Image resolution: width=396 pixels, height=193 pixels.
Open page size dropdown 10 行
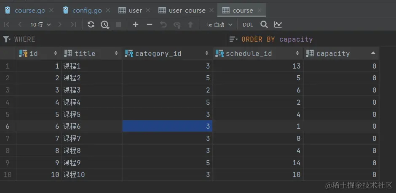(40, 24)
